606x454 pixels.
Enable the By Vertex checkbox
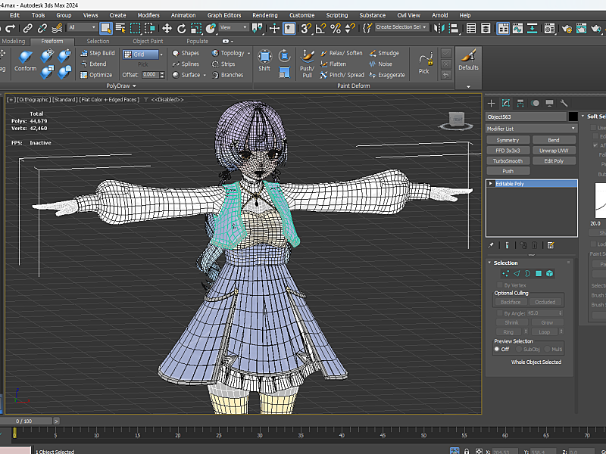tap(498, 285)
